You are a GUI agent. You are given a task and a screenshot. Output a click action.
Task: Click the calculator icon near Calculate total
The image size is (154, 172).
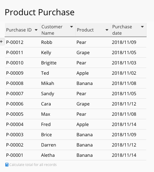(x=7, y=165)
